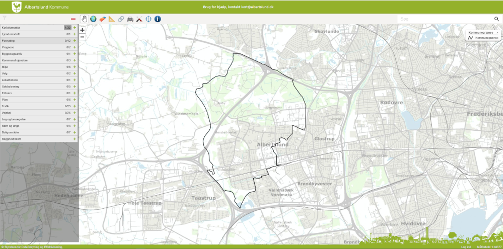The height and width of the screenshot is (249, 503).
Task: Toggle the 1/22 Kortelementer layer count badge
Action: click(x=68, y=28)
